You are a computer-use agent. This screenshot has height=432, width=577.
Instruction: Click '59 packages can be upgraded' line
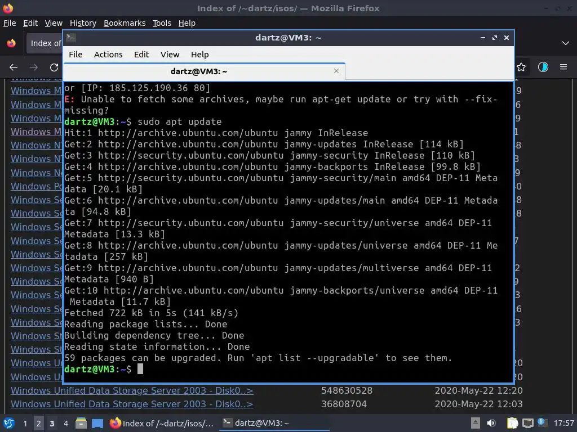tap(258, 358)
